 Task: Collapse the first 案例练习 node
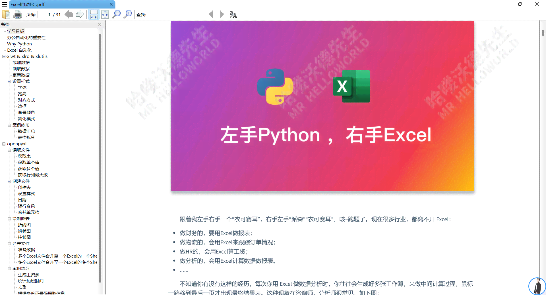[x=9, y=125]
